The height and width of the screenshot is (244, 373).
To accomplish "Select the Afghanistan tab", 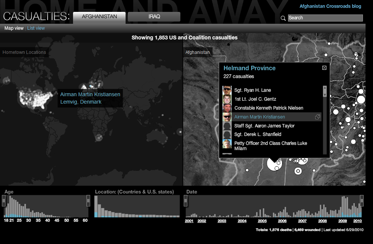I will click(99, 17).
